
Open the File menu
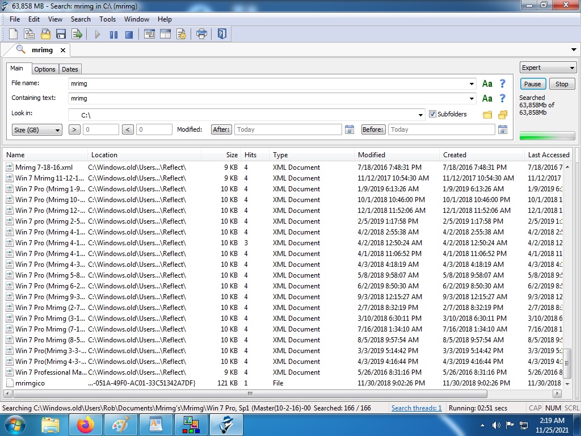click(15, 19)
